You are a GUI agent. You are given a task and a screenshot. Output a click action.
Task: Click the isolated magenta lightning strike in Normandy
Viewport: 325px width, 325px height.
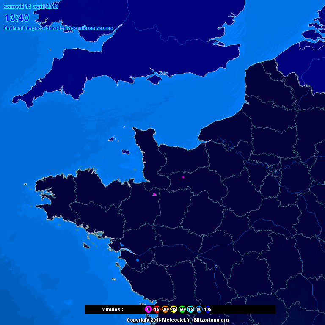pyautogui.click(x=183, y=177)
